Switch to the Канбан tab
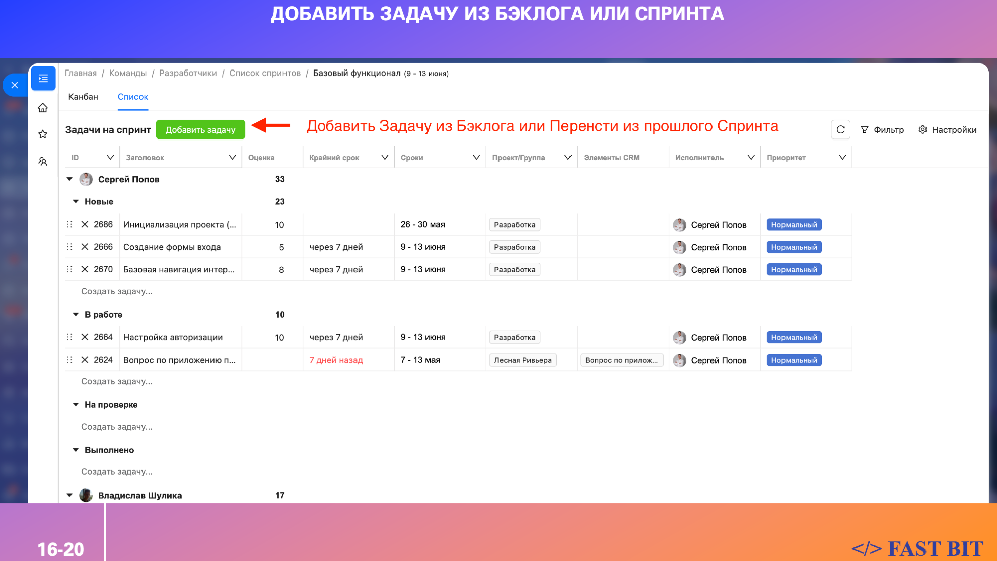This screenshot has height=561, width=997. coord(83,97)
